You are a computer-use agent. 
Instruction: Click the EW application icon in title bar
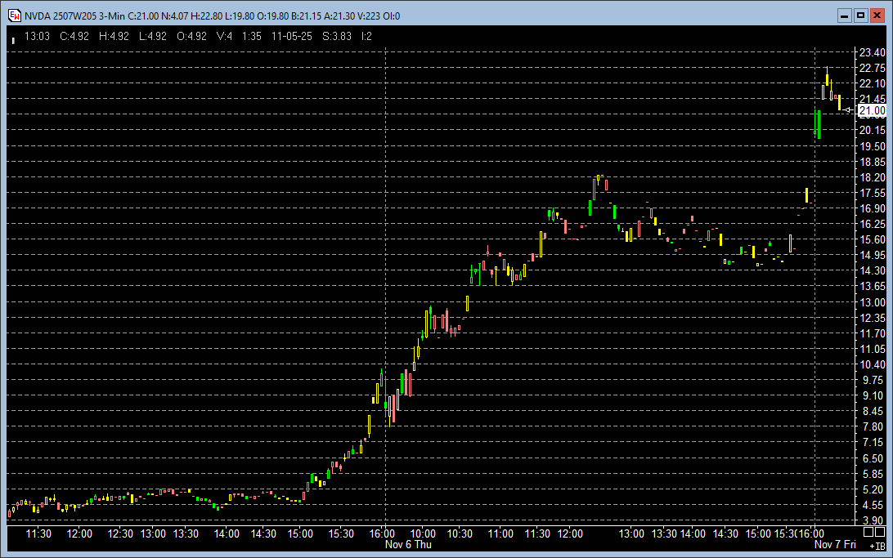(14, 16)
